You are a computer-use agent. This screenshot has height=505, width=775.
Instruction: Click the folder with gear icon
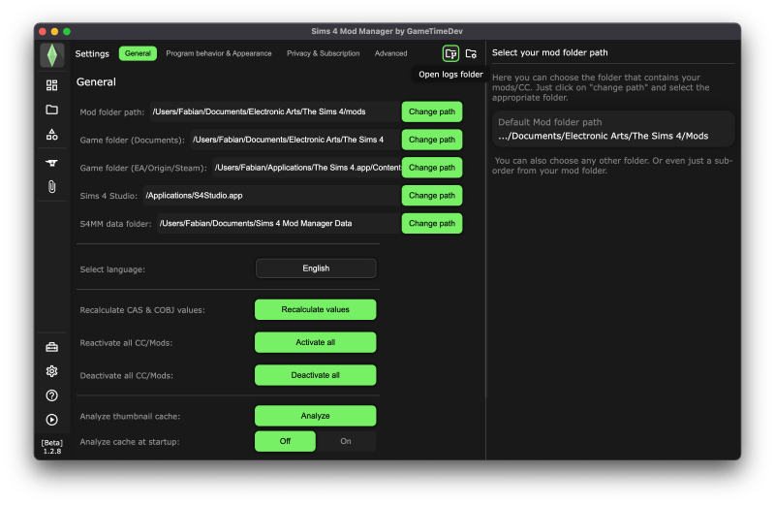(x=471, y=53)
